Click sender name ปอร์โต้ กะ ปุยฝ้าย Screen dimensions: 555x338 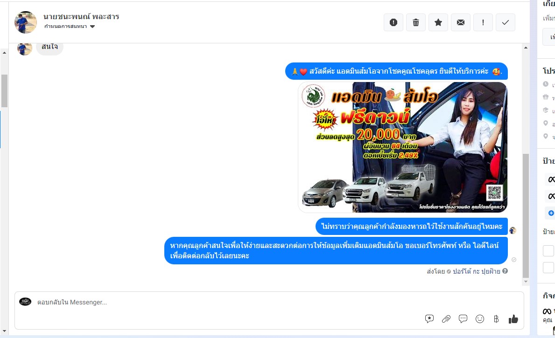pyautogui.click(x=477, y=271)
